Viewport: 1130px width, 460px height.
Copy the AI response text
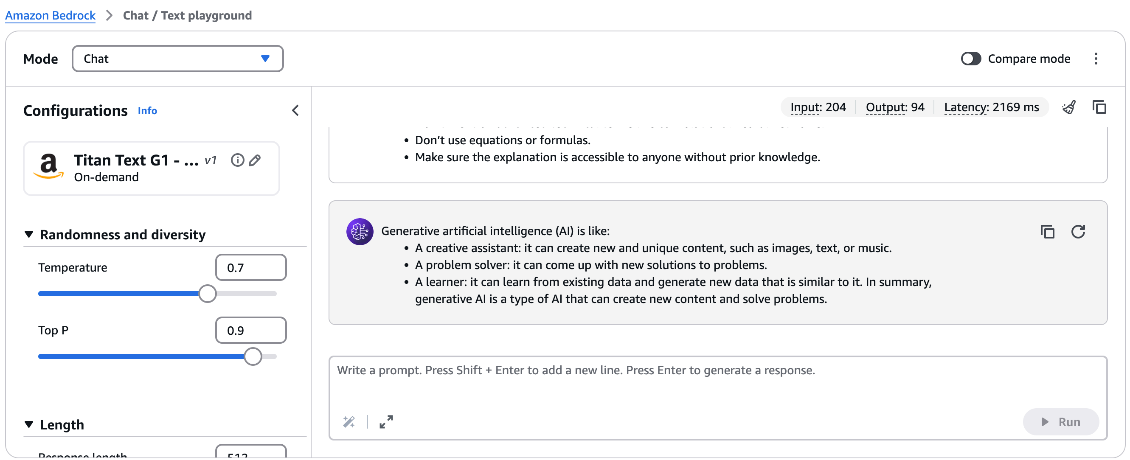point(1048,232)
